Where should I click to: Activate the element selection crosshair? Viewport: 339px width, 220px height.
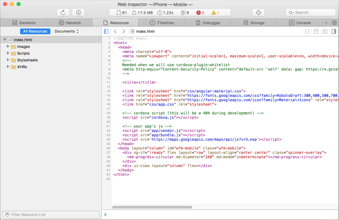259,13
